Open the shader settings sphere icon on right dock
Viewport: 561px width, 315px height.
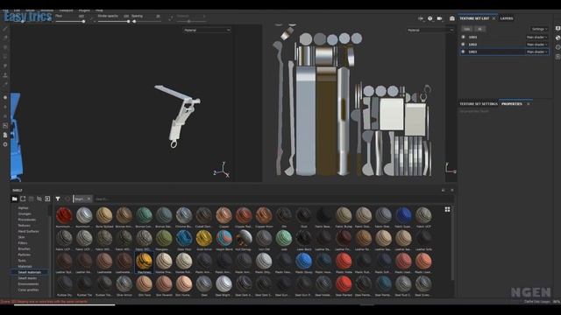click(557, 38)
